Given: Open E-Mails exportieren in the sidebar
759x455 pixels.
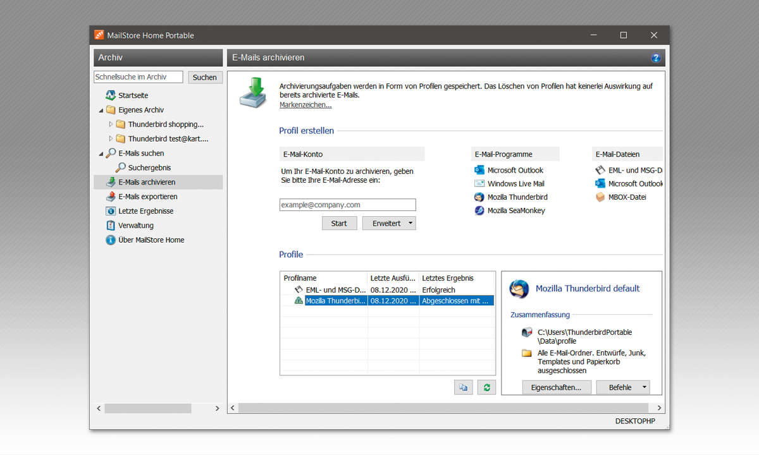Looking at the screenshot, I should [x=148, y=197].
